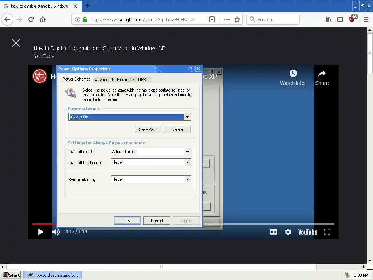The width and height of the screenshot is (373, 280).
Task: Open a new tab with plus icon
Action: pyautogui.click(x=87, y=6)
